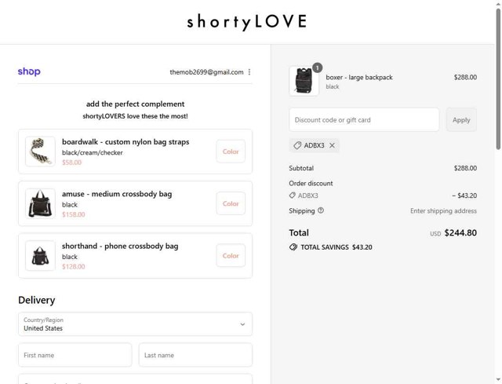
Task: Click the Apply discount button
Action: (461, 120)
